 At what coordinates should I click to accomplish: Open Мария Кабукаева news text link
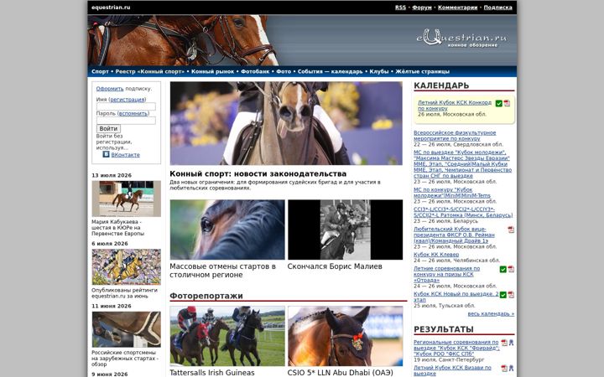[x=118, y=228]
